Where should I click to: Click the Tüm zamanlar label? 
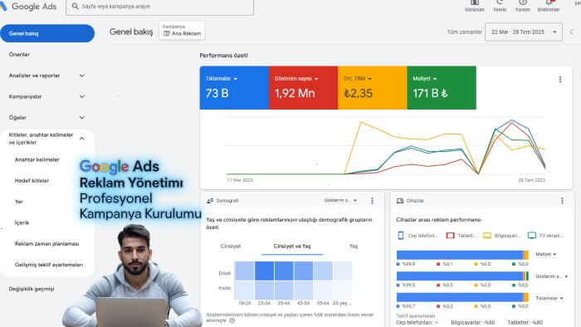(x=464, y=32)
